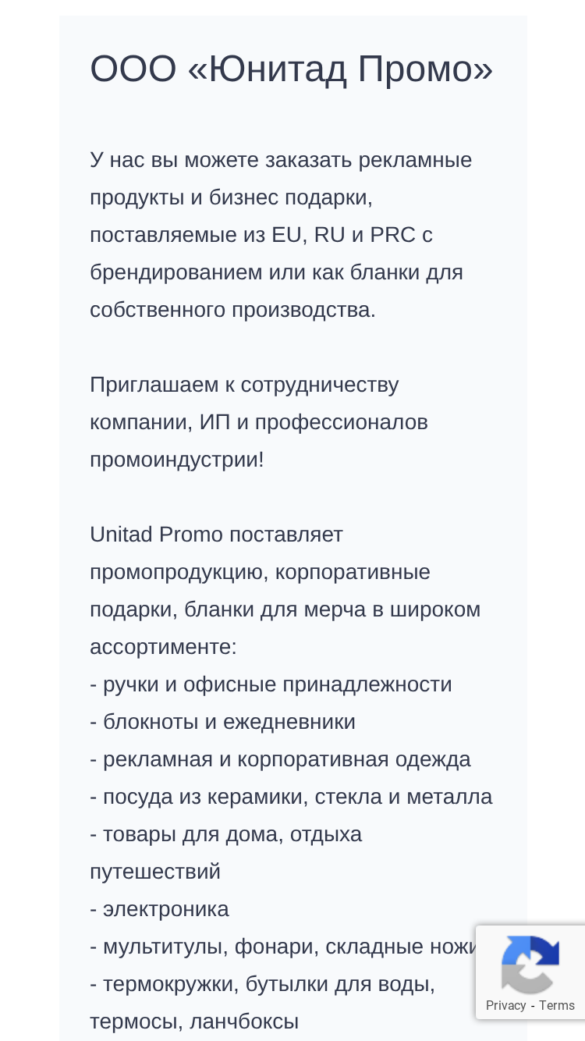Click the text Приглашаем к сотрудничеству
Viewport: 585px width, 1041px height.
[244, 385]
